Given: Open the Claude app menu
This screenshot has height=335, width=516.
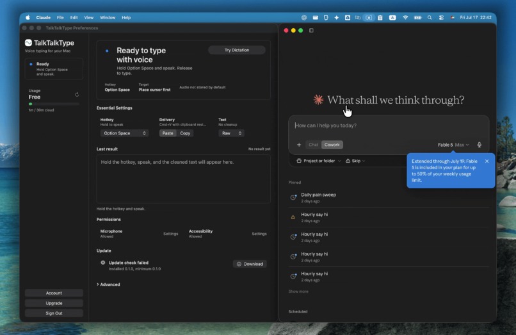Looking at the screenshot, I should tap(43, 17).
